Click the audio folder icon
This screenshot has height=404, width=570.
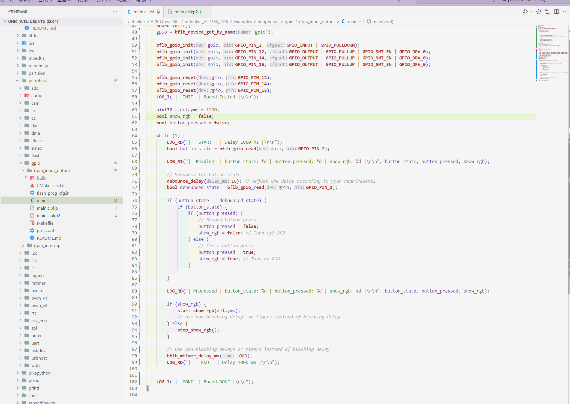[x=27, y=95]
